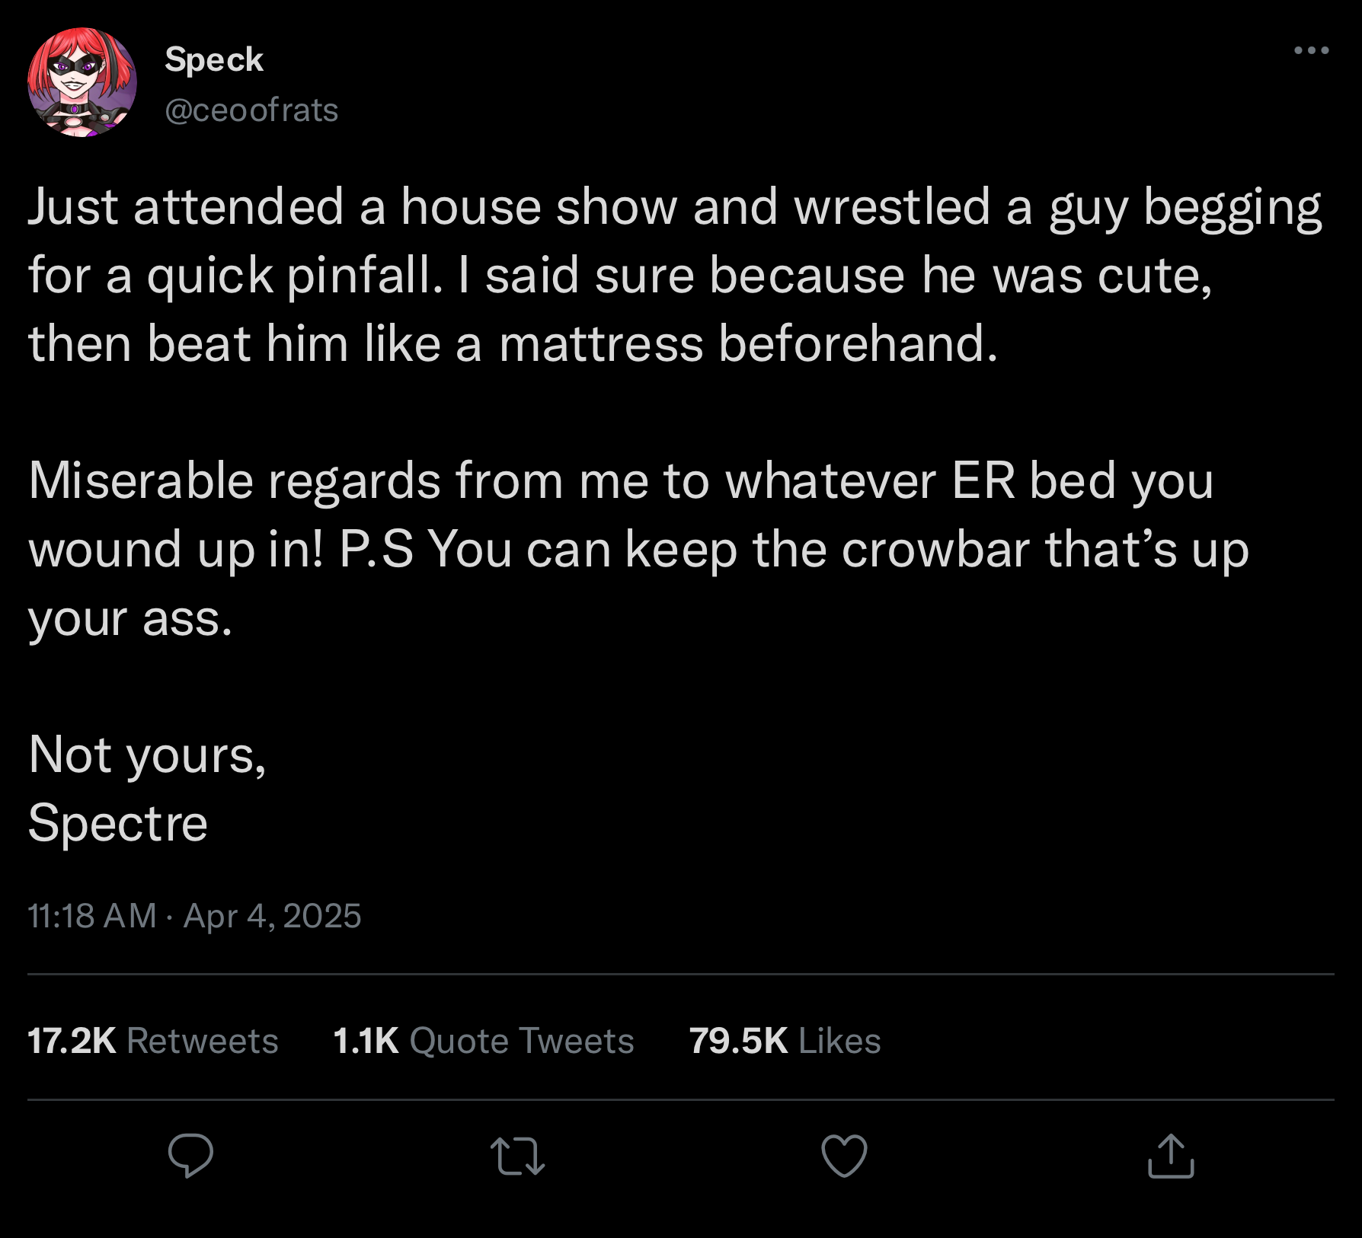View the 17.2K retweets count
This screenshot has width=1362, height=1238.
point(72,1041)
